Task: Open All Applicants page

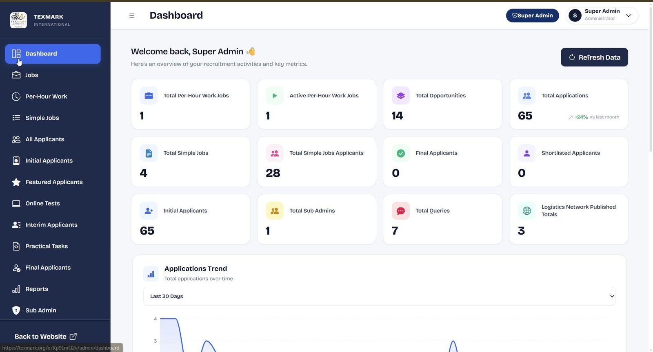Action: click(x=53, y=139)
